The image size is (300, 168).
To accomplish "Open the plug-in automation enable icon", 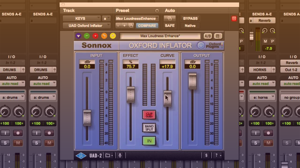I will [x=170, y=18].
